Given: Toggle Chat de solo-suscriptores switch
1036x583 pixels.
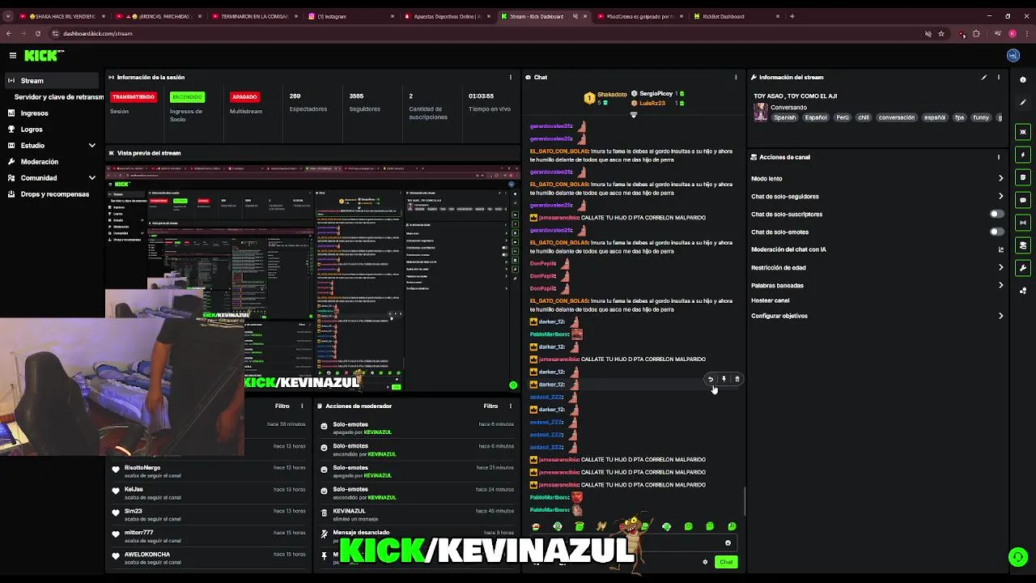Looking at the screenshot, I should pos(997,215).
